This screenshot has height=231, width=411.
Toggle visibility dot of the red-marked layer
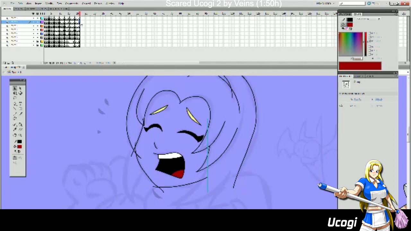[33, 30]
